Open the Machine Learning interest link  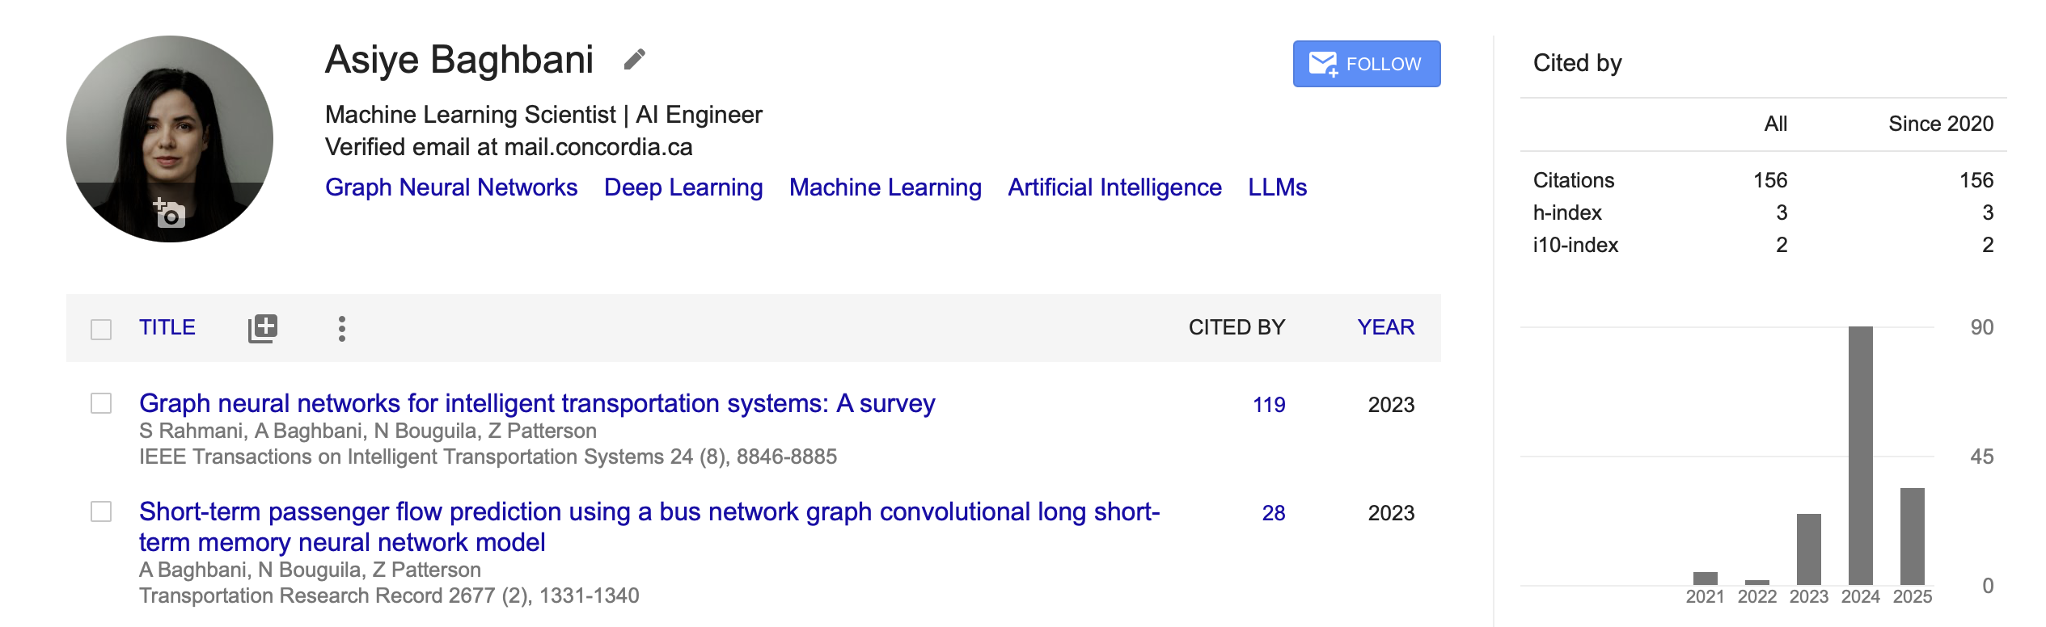886,187
